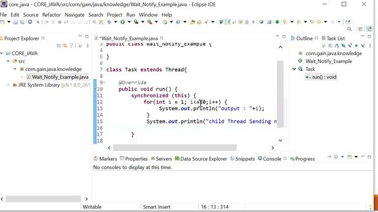Screen dimensions: 378x212
Task: Open the Navigate menu
Action: [x=74, y=15]
